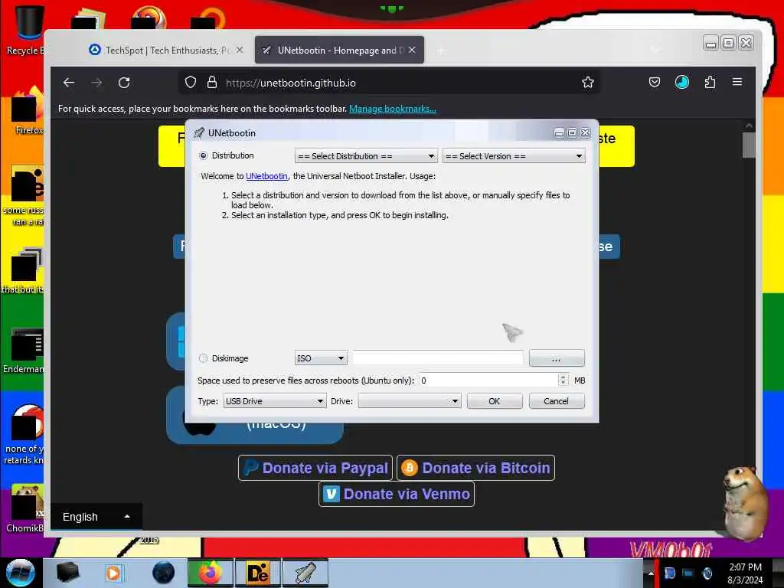This screenshot has height=588, width=784.
Task: Bookmark this page with star icon
Action: pyautogui.click(x=588, y=83)
